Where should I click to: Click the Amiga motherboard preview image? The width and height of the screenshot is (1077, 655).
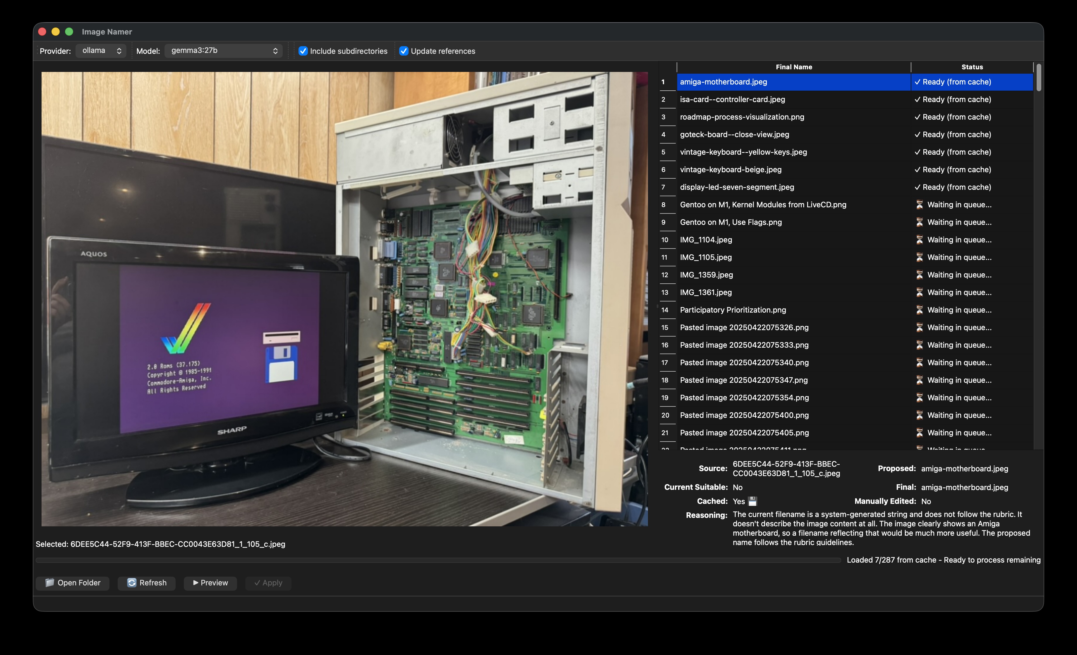click(344, 299)
